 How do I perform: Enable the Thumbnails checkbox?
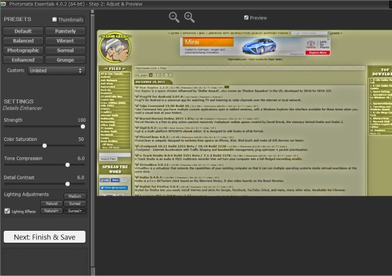click(54, 19)
